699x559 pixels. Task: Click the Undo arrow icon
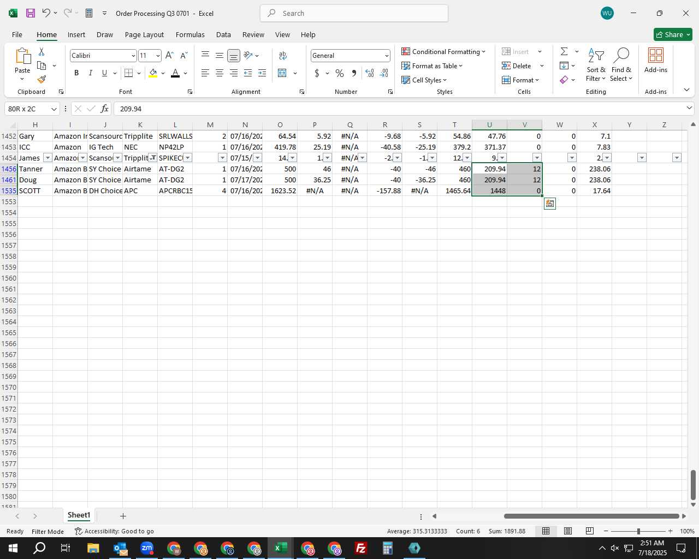(x=46, y=13)
